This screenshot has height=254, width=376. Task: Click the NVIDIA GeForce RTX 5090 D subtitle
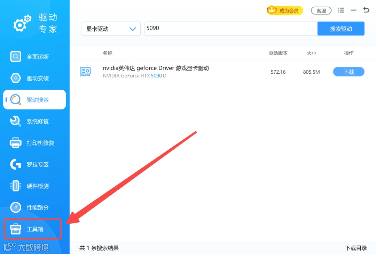pyautogui.click(x=134, y=76)
